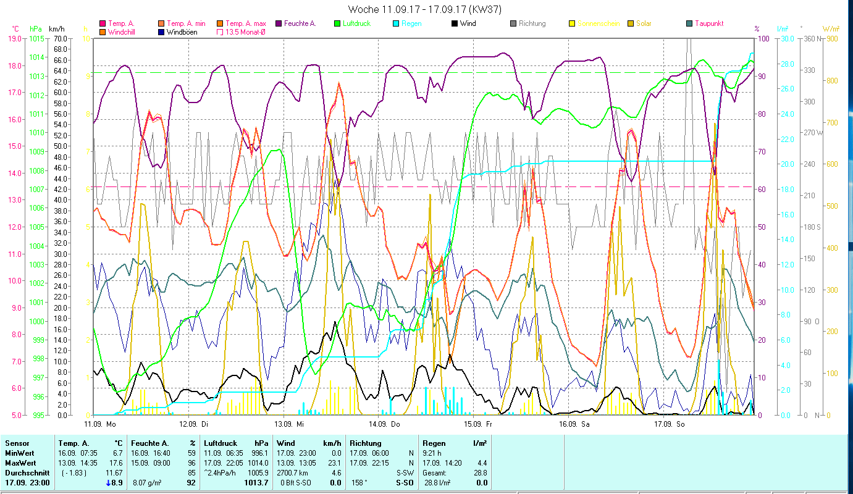Click the MinWert row label
853x494 pixels.
click(x=20, y=453)
